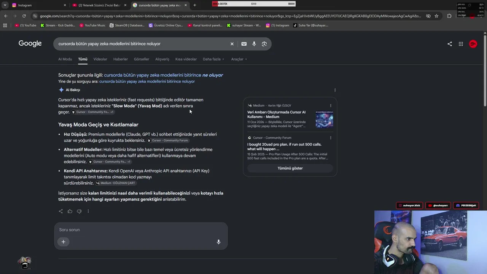
Task: Open the Google apps grid
Action: coord(461,44)
